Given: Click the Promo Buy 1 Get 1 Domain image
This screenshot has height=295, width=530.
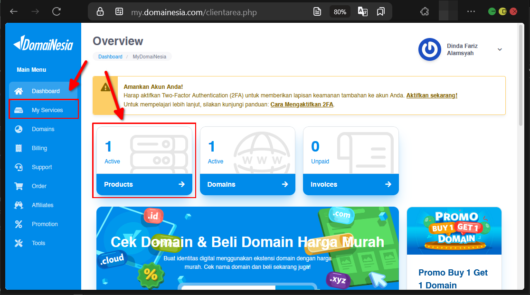Looking at the screenshot, I should 454,231.
